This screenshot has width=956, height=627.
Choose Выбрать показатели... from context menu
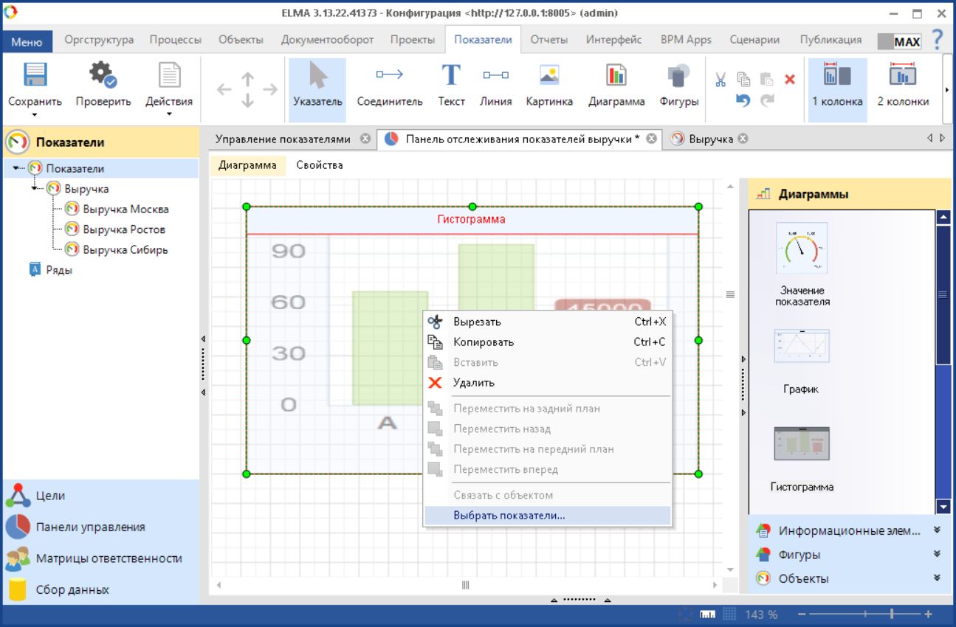[548, 516]
